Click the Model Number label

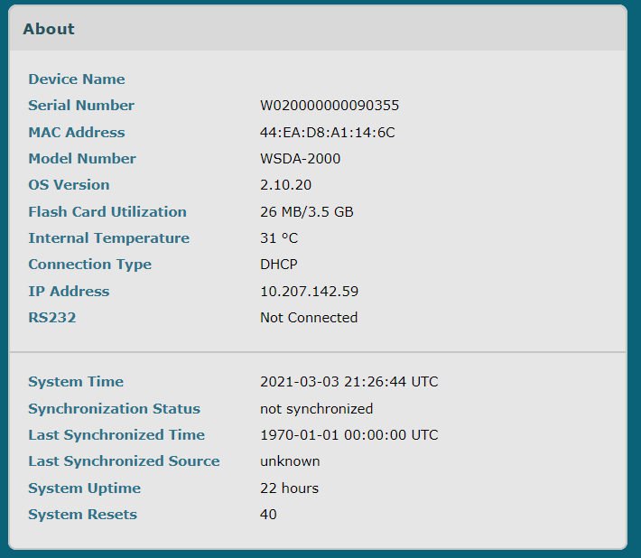coord(82,158)
